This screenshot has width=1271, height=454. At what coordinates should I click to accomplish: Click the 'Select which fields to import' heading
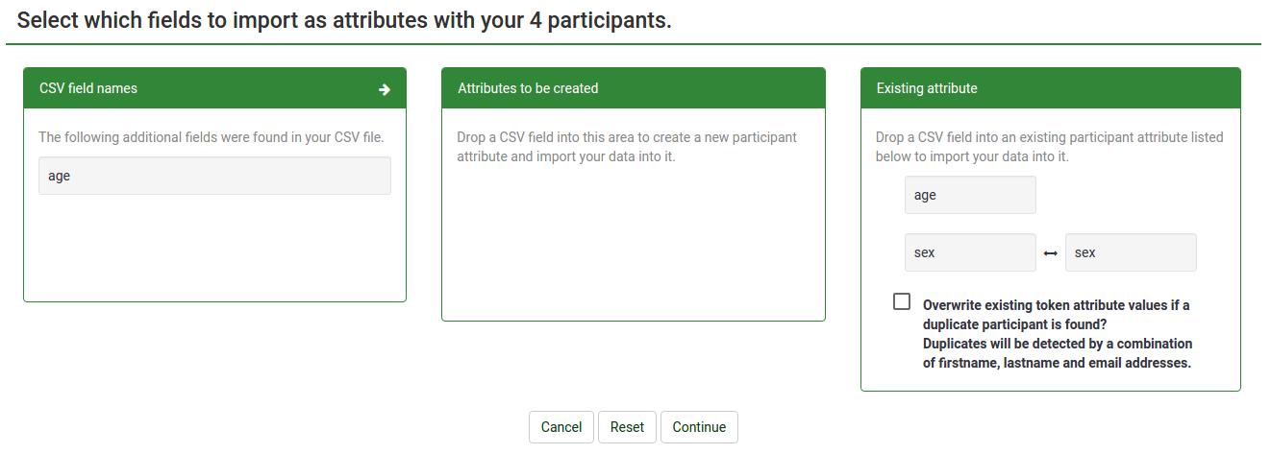[344, 21]
